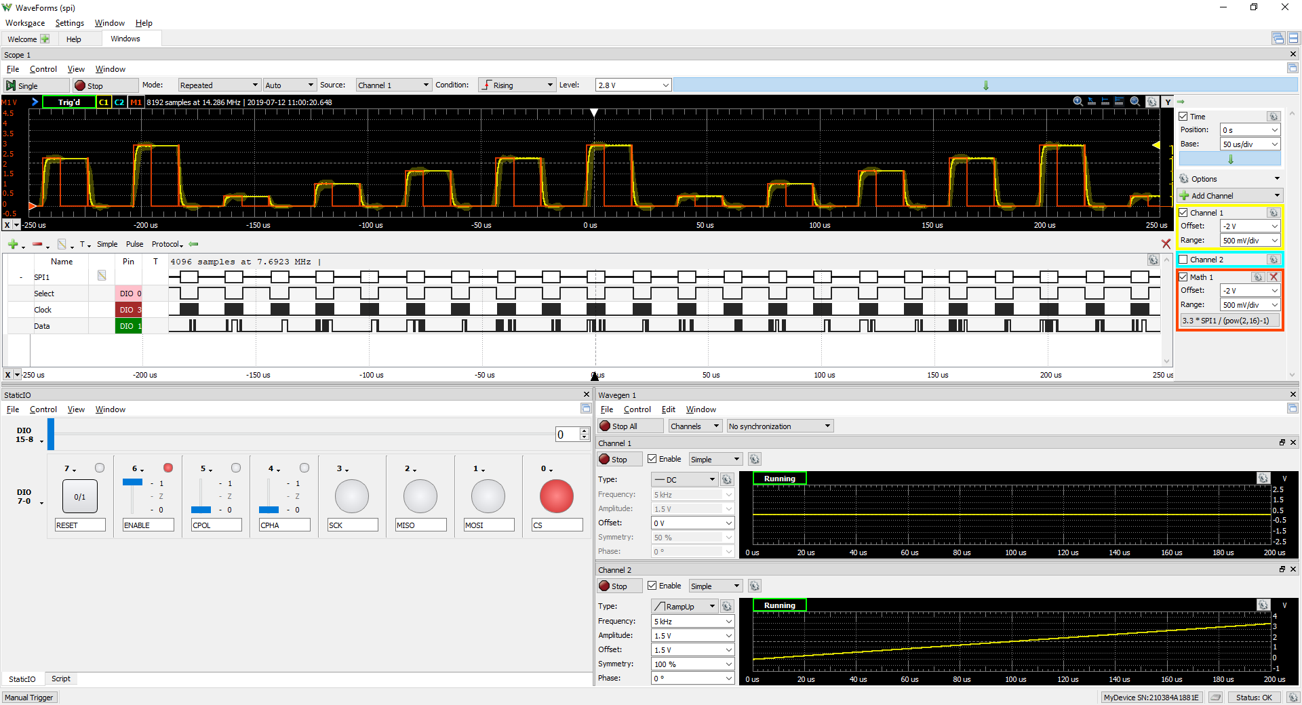Viewport: 1302px width, 705px height.
Task: Open the Scope Control menu
Action: pos(43,69)
